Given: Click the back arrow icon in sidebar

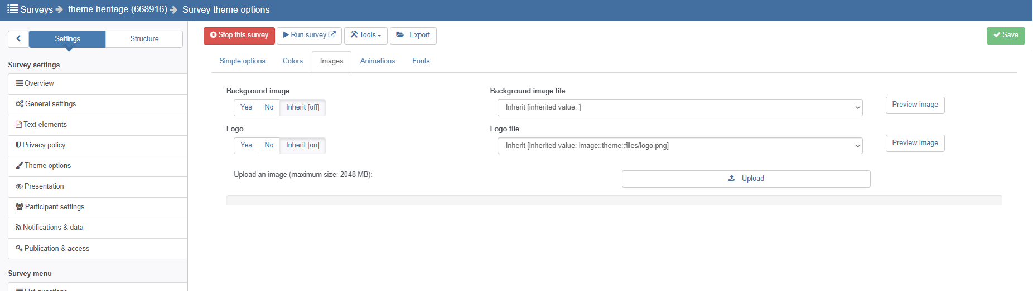Looking at the screenshot, I should pos(18,39).
